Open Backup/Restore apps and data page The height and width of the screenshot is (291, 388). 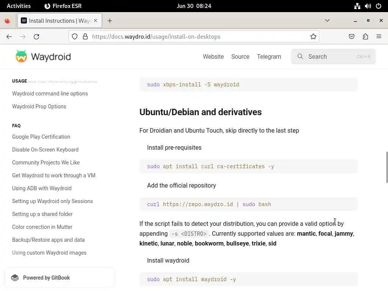[48, 239]
